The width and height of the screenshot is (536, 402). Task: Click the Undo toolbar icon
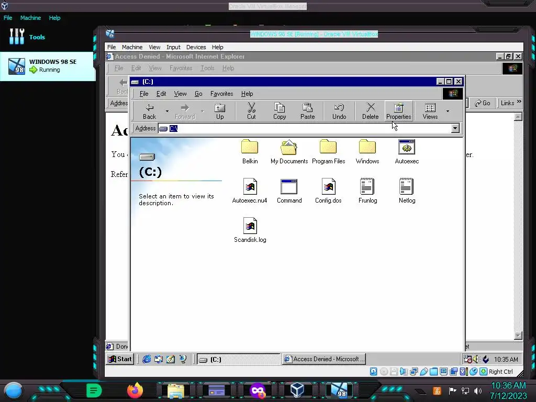pyautogui.click(x=339, y=111)
